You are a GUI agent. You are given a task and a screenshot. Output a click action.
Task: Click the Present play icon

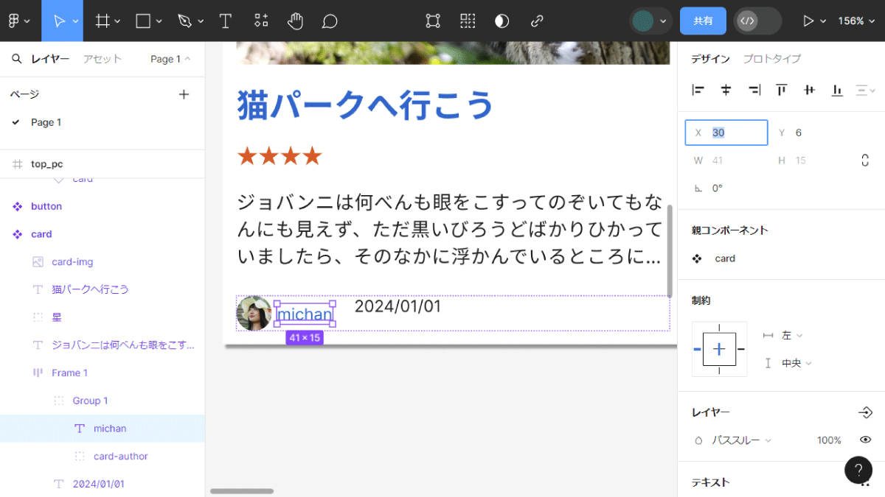tap(809, 21)
